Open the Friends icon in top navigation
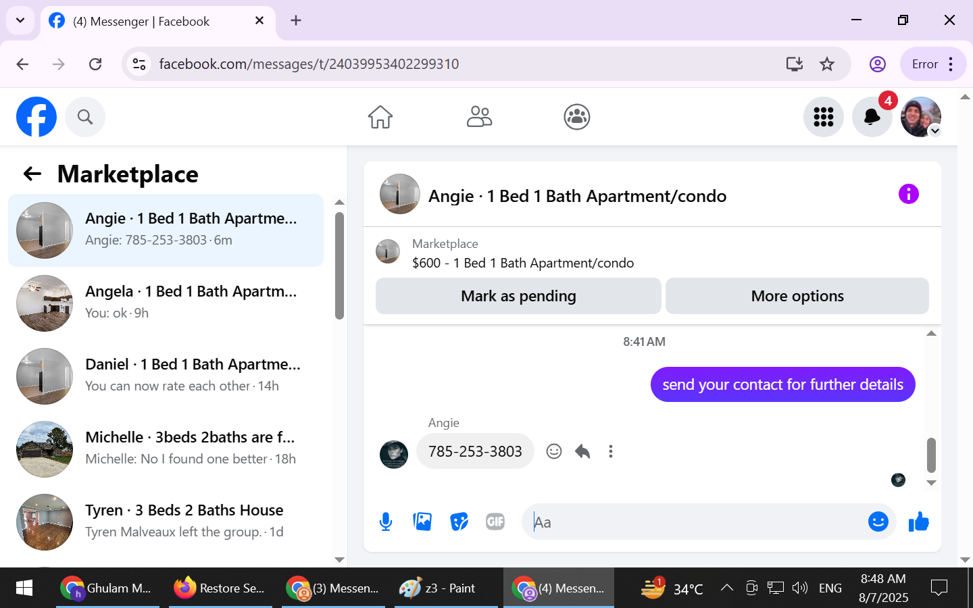The image size is (973, 608). pos(479,117)
